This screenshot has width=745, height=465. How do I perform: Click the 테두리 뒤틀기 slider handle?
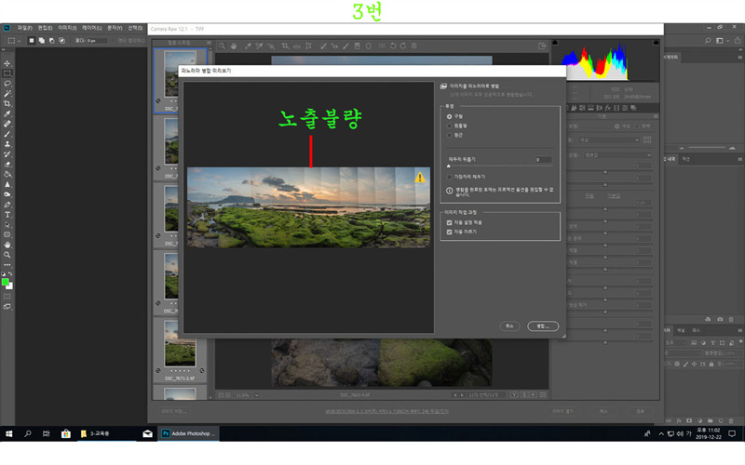click(449, 166)
